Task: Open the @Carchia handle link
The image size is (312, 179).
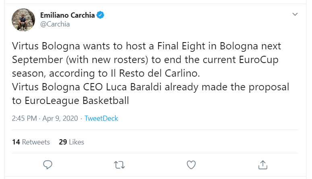Action: (x=55, y=24)
